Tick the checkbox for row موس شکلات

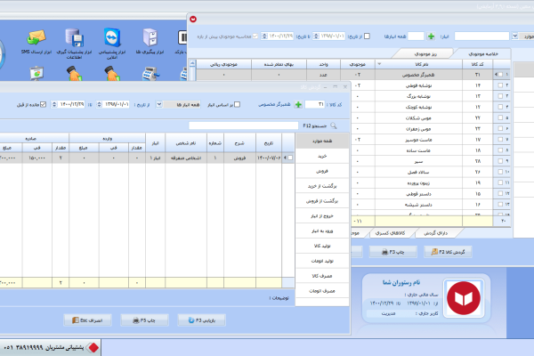[500, 117]
